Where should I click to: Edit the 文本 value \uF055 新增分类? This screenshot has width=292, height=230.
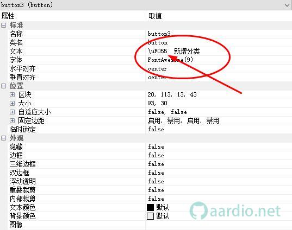coord(174,51)
